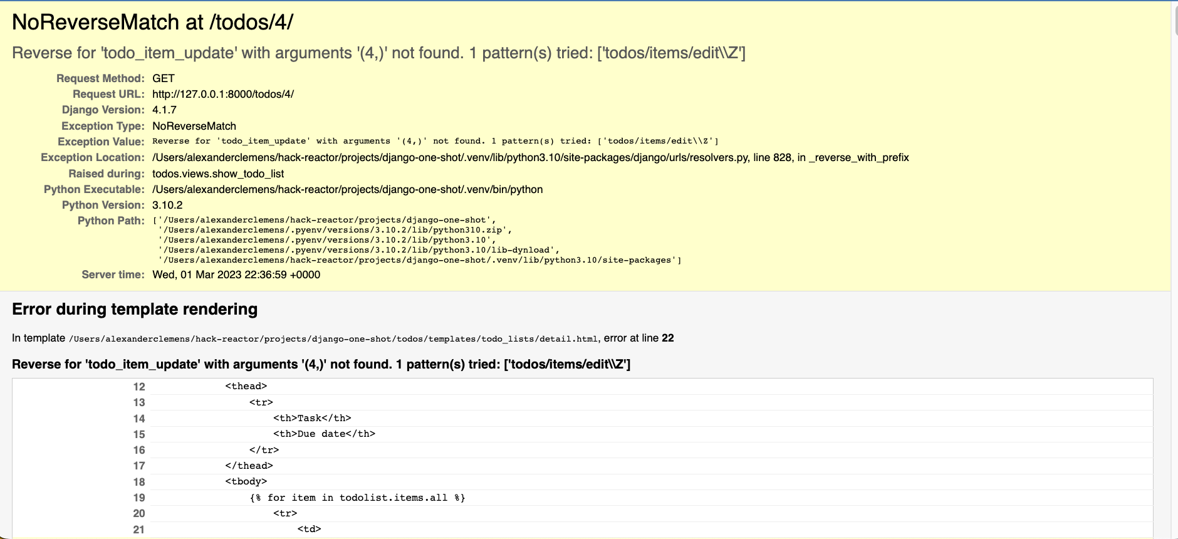Image resolution: width=1178 pixels, height=539 pixels.
Task: Click the Python Executable path value
Action: pos(347,189)
